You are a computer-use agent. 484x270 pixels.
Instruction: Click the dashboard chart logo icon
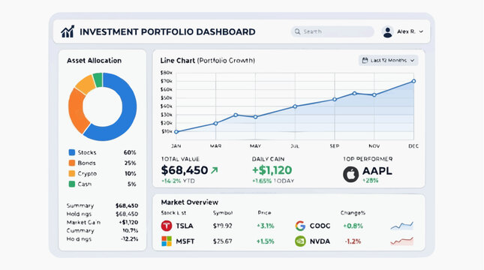pos(68,31)
